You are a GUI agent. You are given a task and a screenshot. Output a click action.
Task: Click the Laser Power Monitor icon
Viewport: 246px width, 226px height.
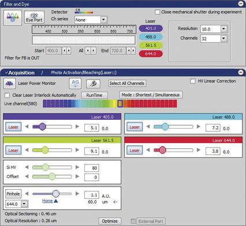(x=9, y=84)
